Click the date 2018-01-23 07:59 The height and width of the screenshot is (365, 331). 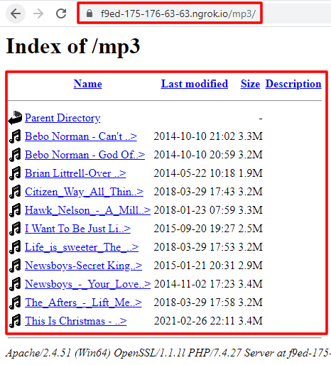[x=195, y=210]
